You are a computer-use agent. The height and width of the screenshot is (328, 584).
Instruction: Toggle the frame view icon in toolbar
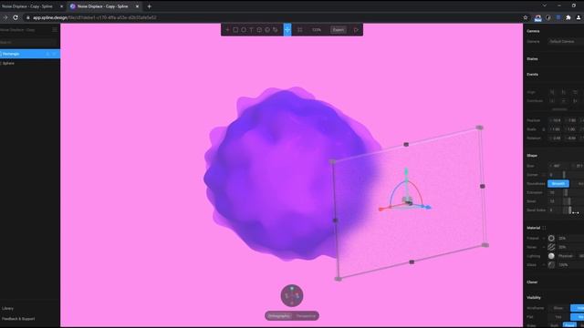(x=300, y=30)
